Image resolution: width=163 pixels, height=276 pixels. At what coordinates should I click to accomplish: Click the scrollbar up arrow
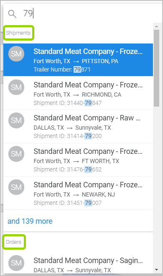[x=156, y=26]
